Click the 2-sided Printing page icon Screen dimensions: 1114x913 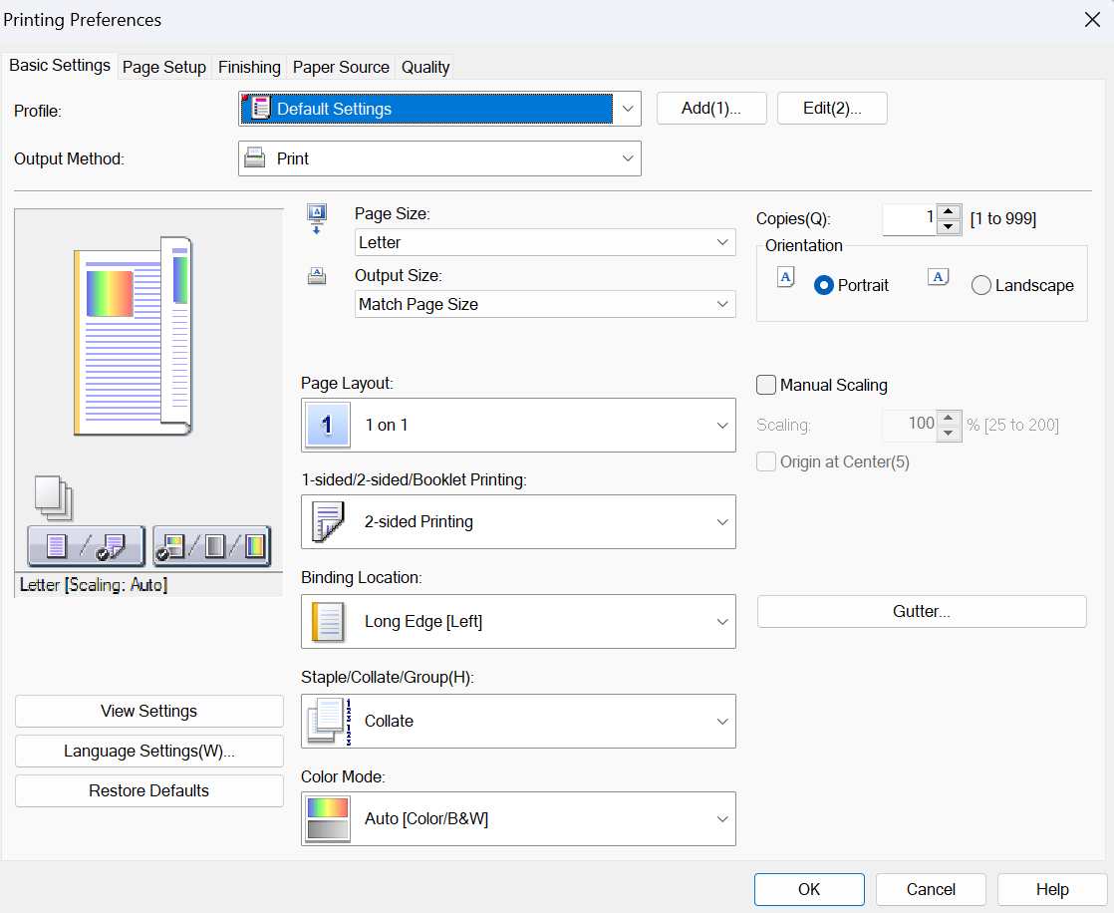327,521
